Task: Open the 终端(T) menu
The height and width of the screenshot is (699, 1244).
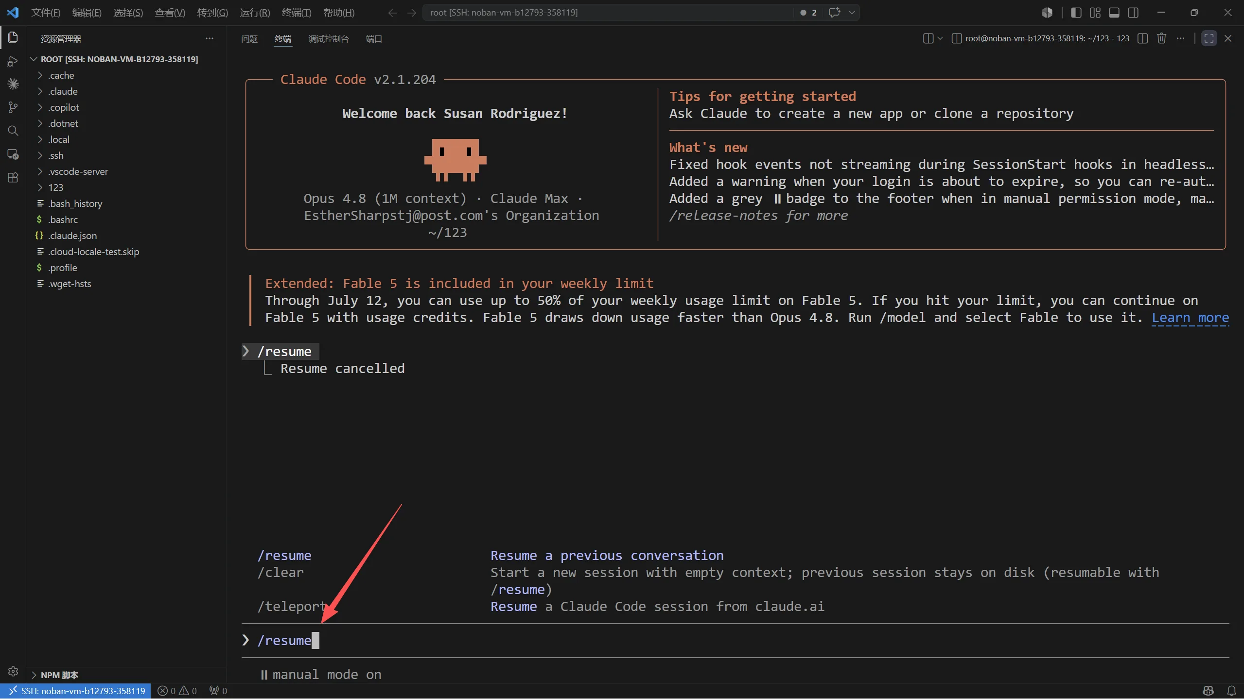Action: pos(296,13)
